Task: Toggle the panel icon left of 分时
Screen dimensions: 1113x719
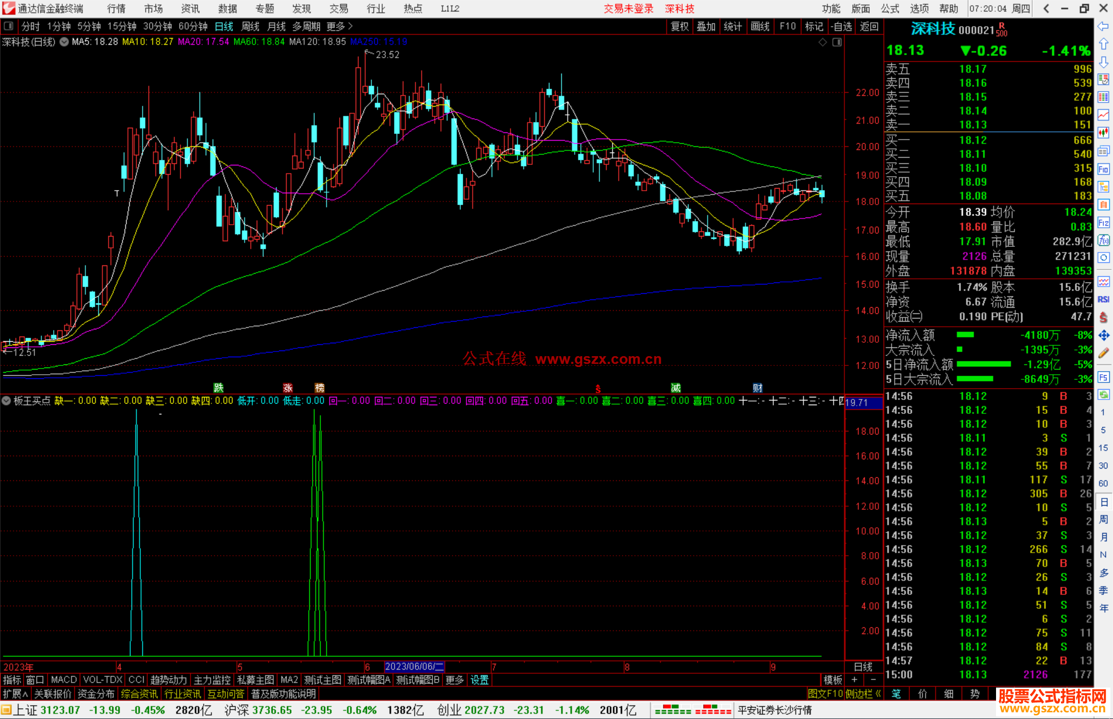Action: pos(9,26)
